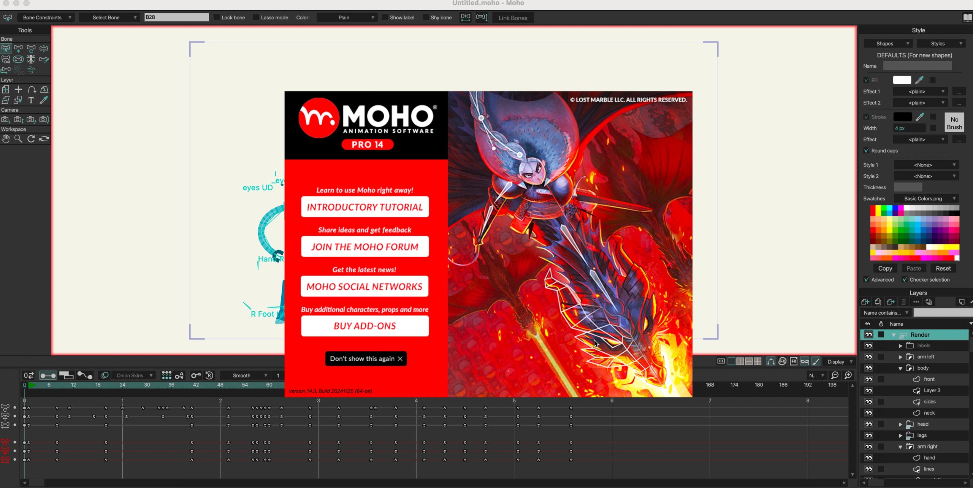Select the hand layer row
973x488 pixels.
(914, 458)
